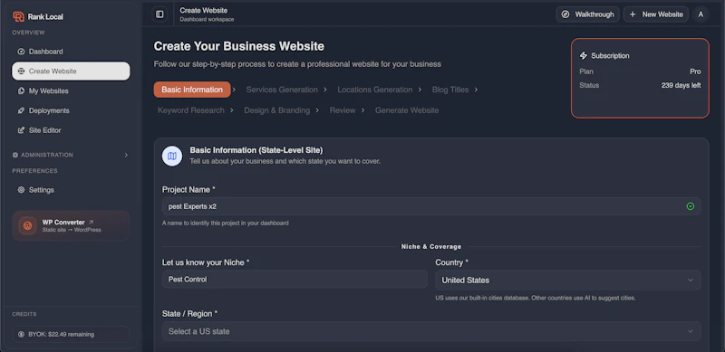725x352 pixels.
Task: Go to the Review step
Action: point(343,110)
